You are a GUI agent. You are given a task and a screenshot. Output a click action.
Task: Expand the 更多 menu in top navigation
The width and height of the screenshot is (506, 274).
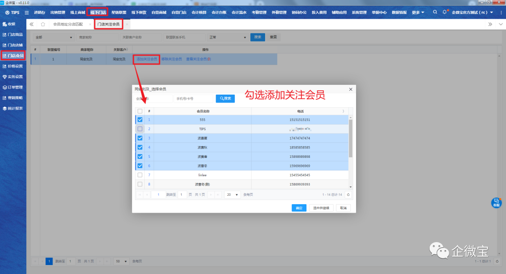418,12
